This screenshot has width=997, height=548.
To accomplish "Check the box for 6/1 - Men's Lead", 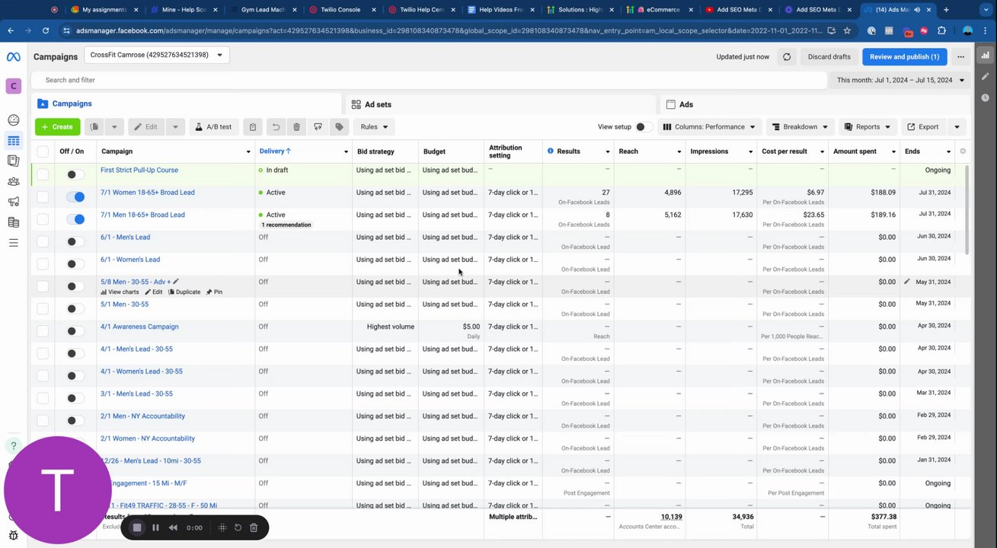I will 43,241.
